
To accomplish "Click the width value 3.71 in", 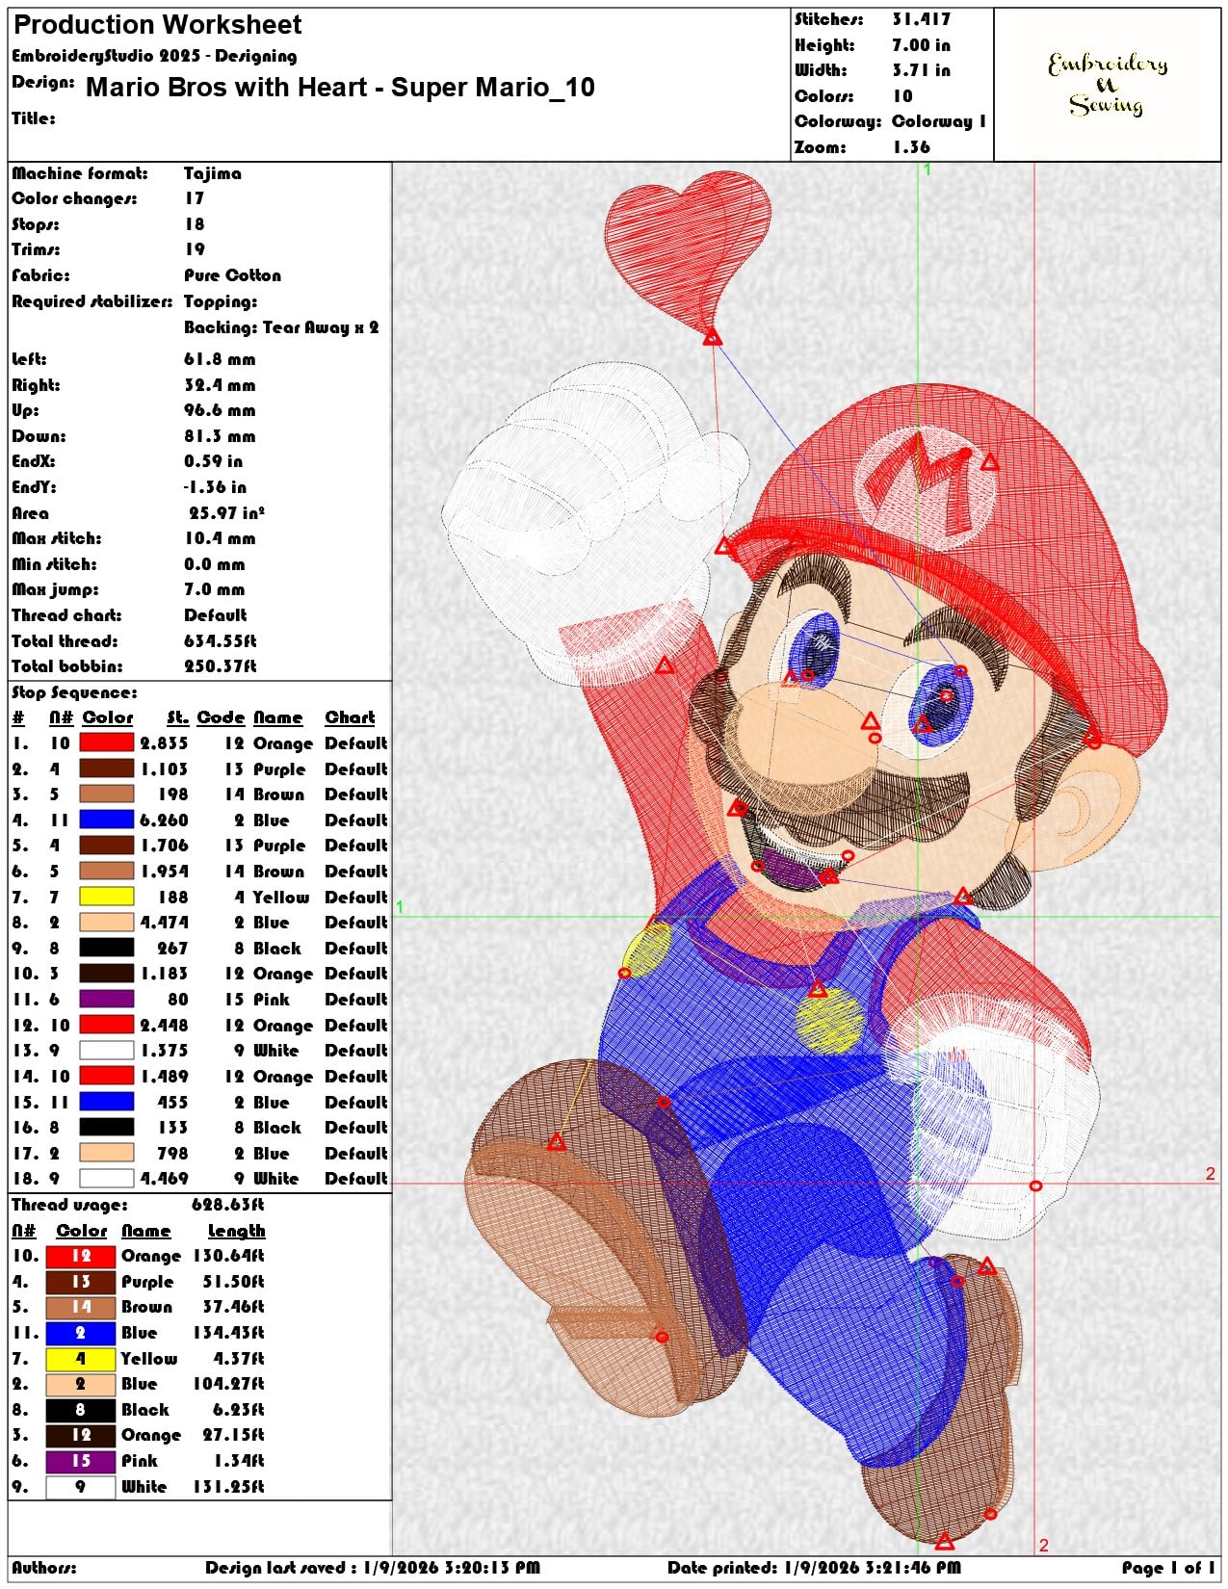I will click(921, 70).
